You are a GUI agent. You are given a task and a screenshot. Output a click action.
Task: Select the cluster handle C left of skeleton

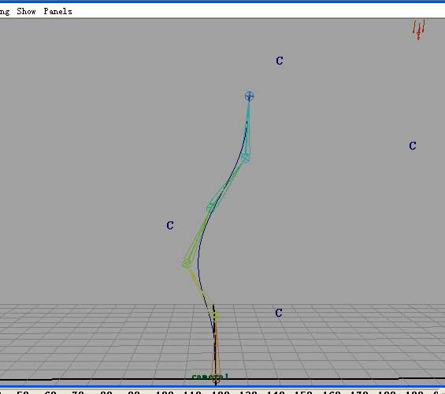tap(169, 225)
